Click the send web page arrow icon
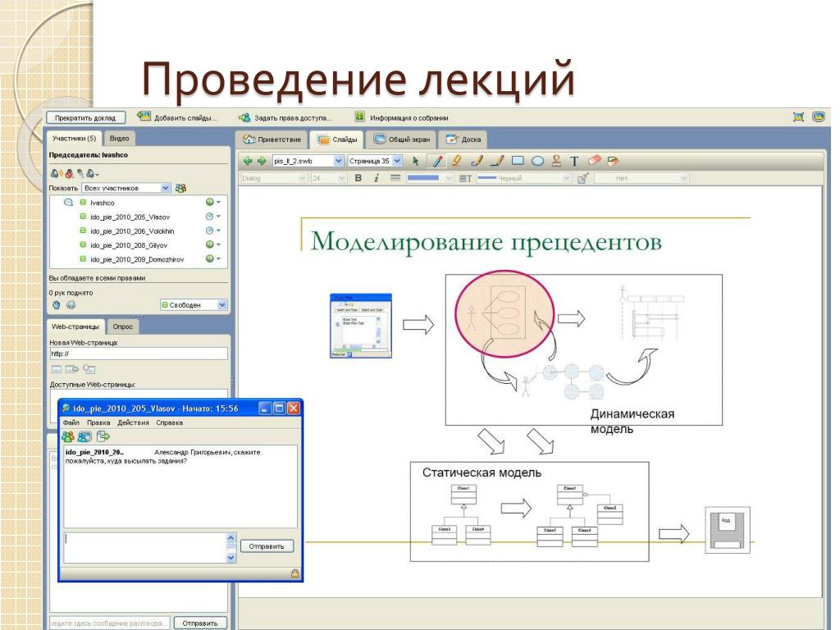 click(x=72, y=370)
